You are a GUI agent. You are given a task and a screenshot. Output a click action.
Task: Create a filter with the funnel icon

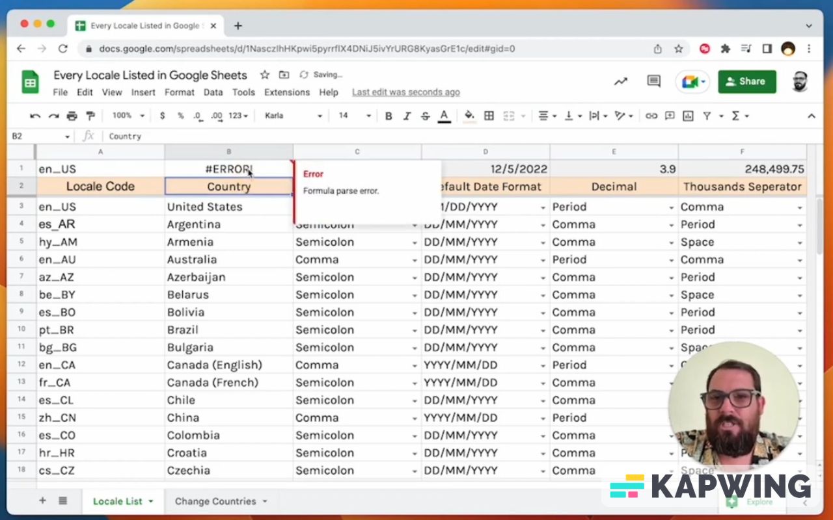coord(707,116)
